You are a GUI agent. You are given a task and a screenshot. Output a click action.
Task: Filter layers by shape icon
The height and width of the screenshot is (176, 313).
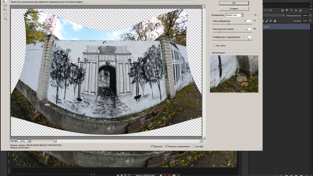296,10
